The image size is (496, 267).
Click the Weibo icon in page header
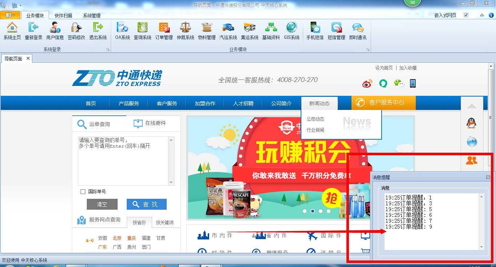(367, 84)
